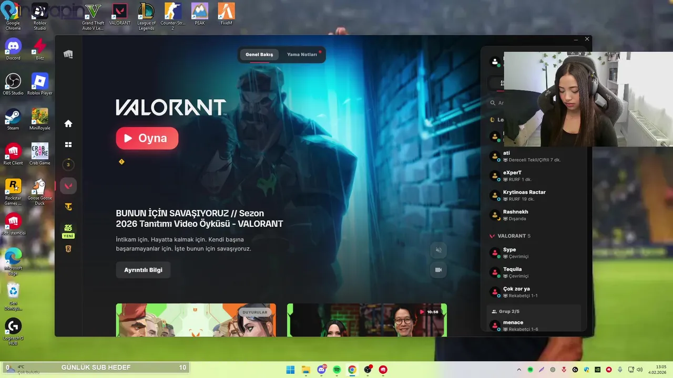This screenshot has width=673, height=378.
Task: Open the VALORANT desktop shortcut
Action: 120,15
